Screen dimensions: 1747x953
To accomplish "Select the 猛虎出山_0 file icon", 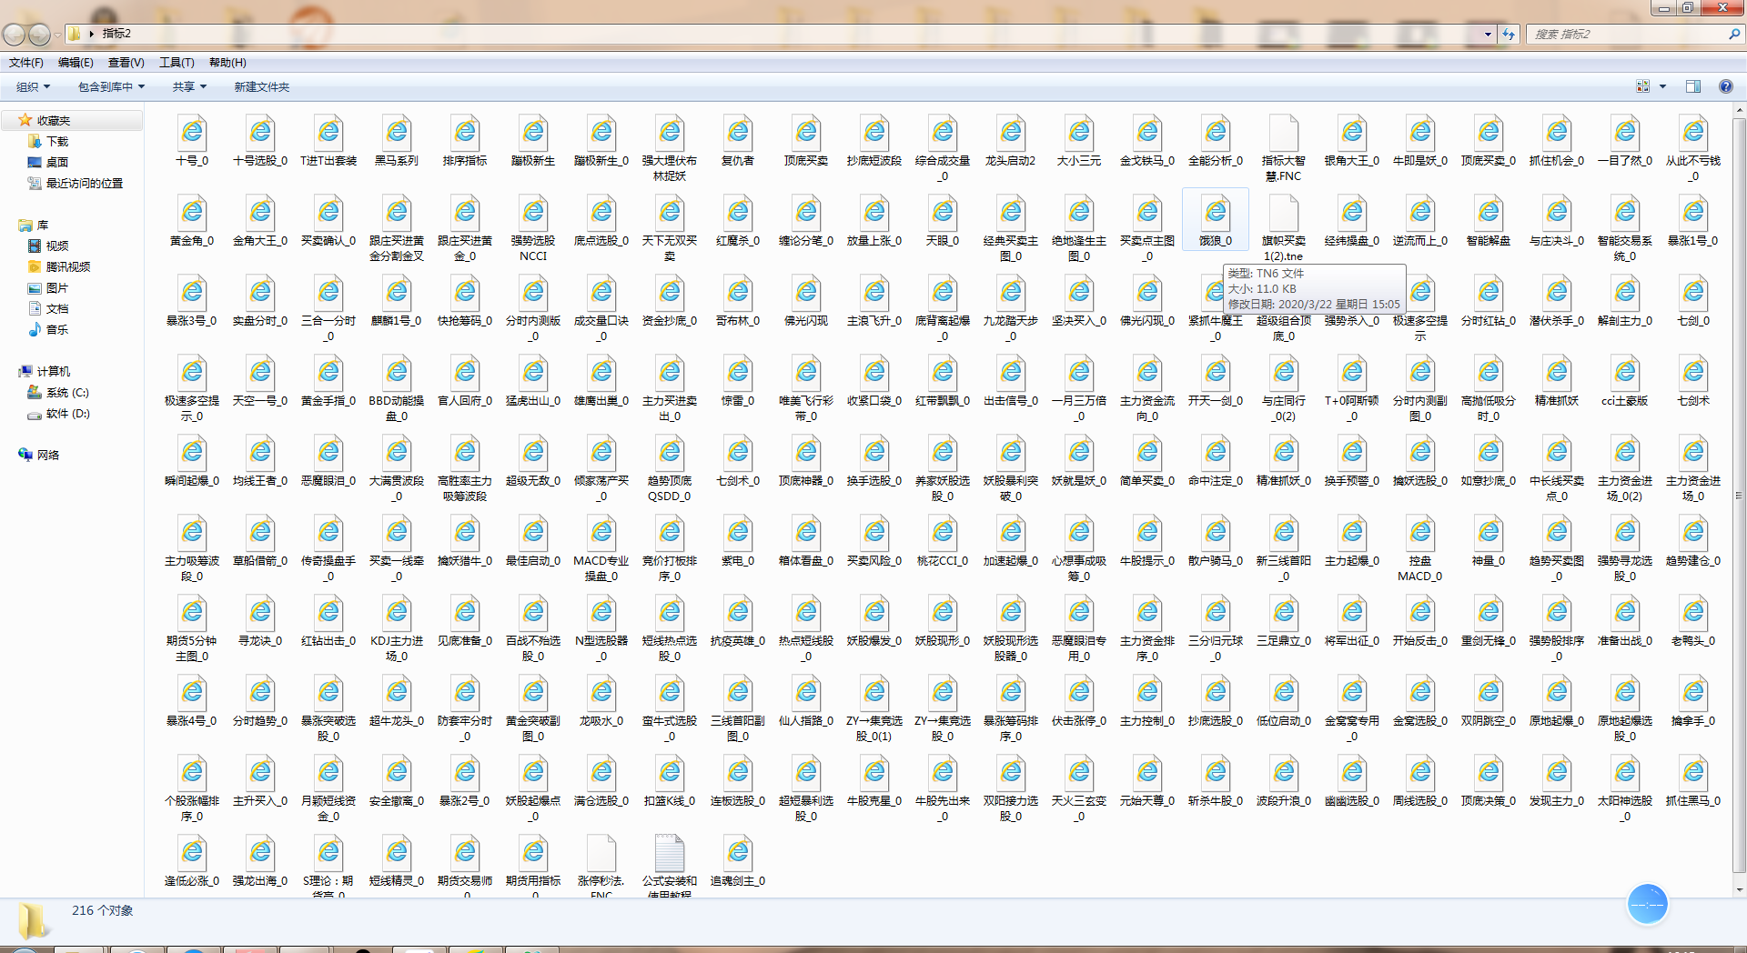I will [x=533, y=373].
